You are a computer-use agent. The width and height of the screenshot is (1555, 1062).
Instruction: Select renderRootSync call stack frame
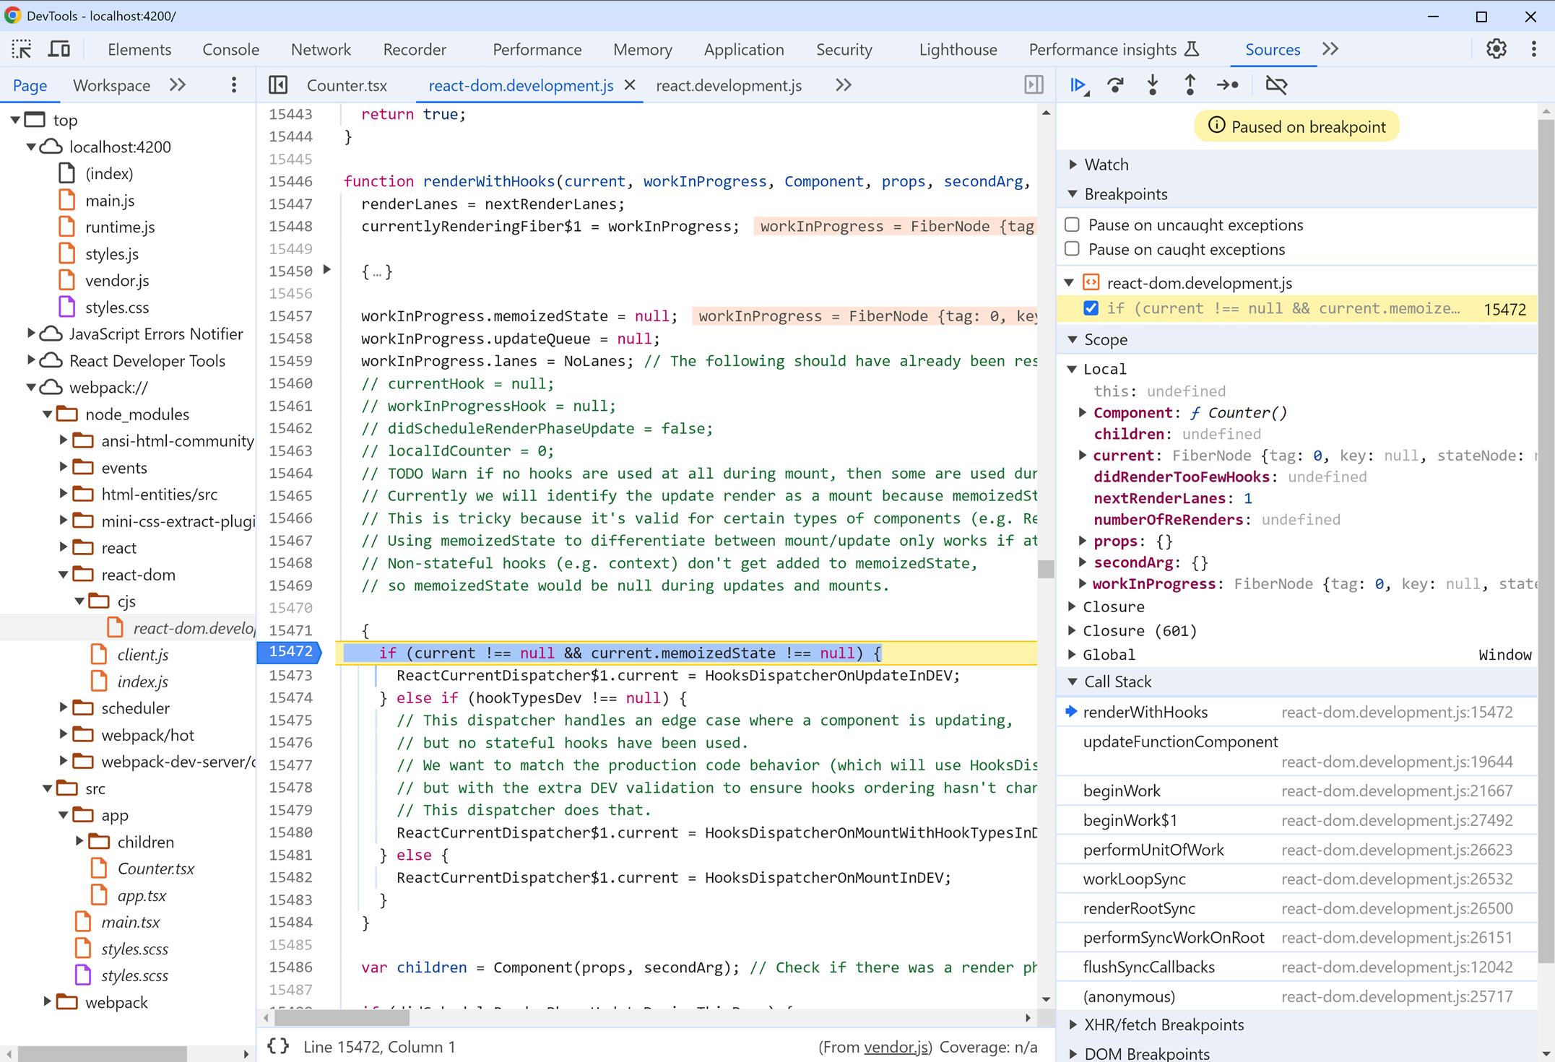tap(1296, 908)
